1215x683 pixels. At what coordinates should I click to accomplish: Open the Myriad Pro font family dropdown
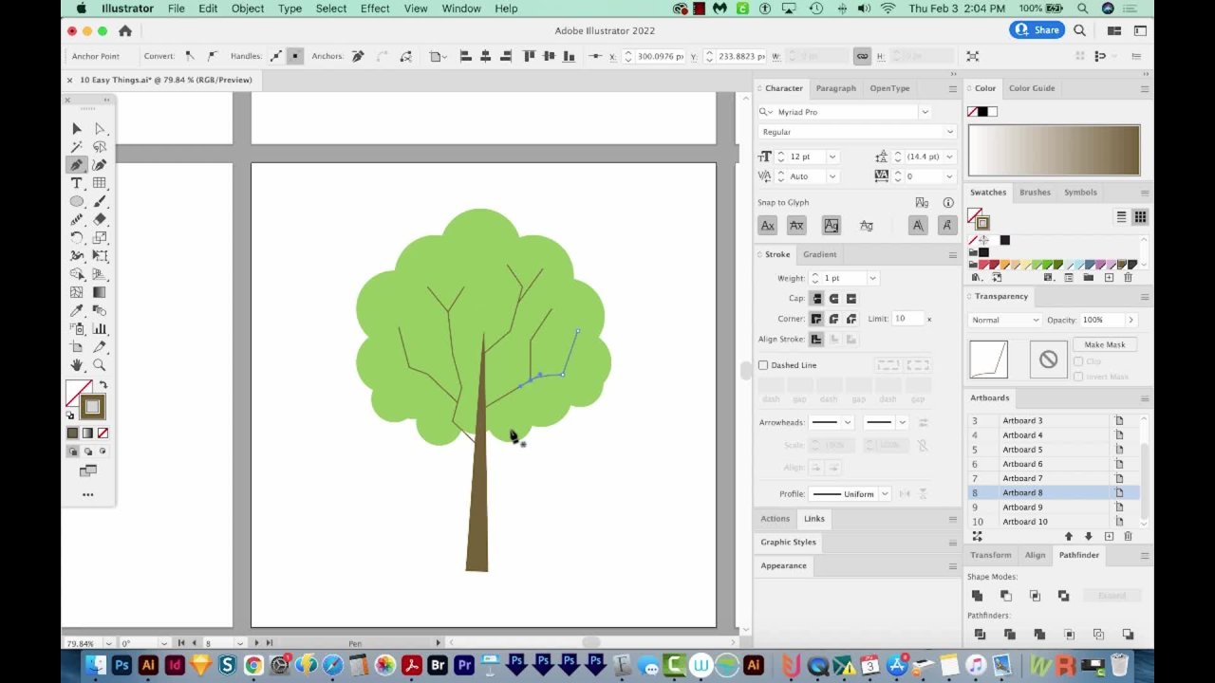(924, 112)
